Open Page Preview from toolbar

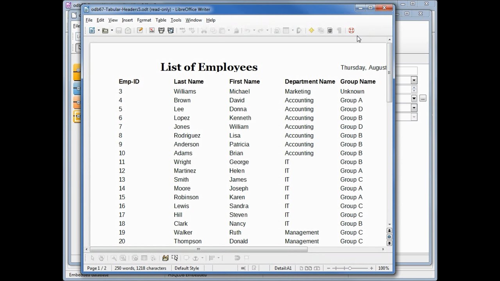(x=171, y=30)
